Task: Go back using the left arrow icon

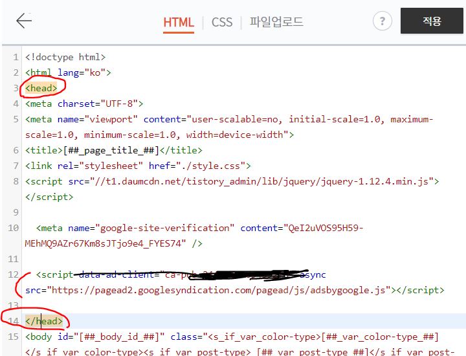Action: click(24, 21)
